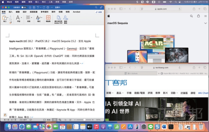Open Launchpad from the Dock
The width and height of the screenshot is (209, 132).
(x=15, y=127)
